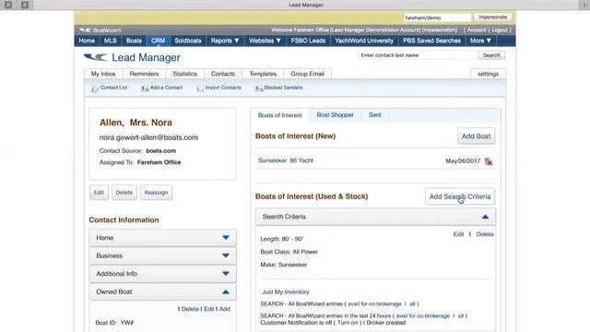
Task: Click the Add Search Criteria button
Action: point(460,196)
